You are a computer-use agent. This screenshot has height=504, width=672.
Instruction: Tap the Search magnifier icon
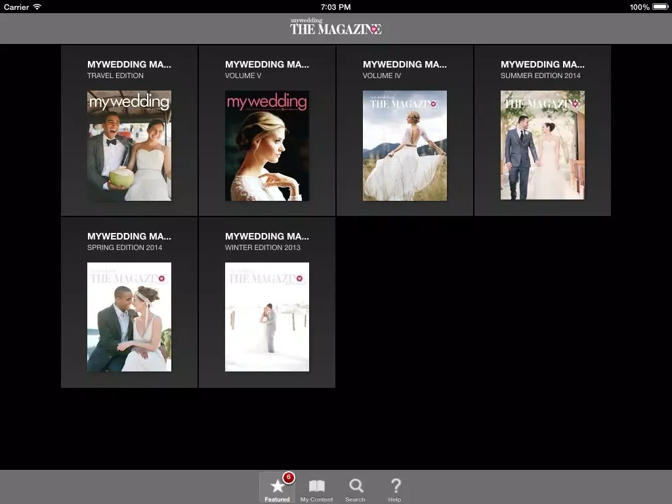[356, 486]
